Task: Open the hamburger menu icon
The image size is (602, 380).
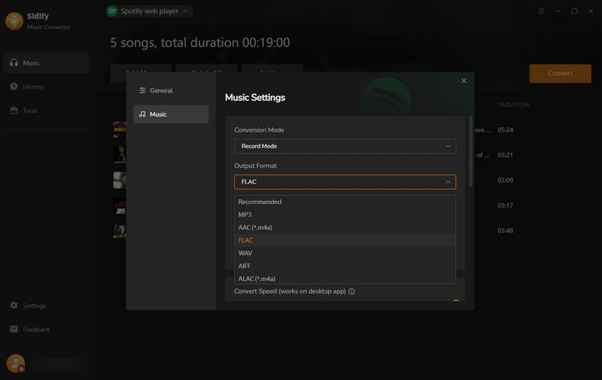Action: 541,11
